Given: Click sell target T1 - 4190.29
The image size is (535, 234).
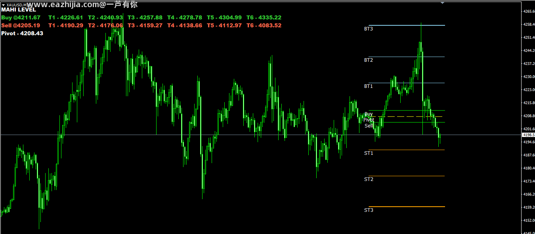Looking at the screenshot, I should coord(66,25).
